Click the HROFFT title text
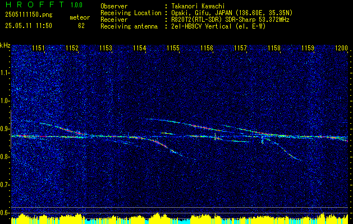The width and height of the screenshot is (353, 224). (35, 4)
